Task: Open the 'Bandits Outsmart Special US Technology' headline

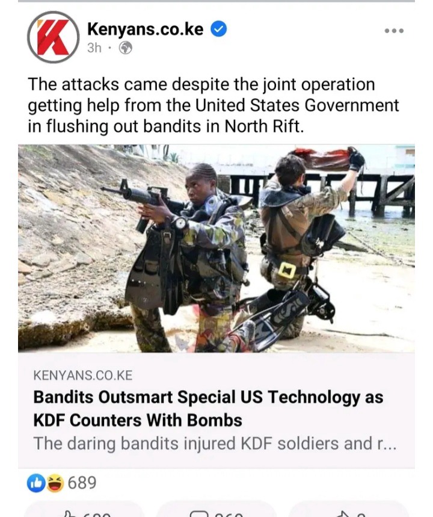Action: coord(208,409)
